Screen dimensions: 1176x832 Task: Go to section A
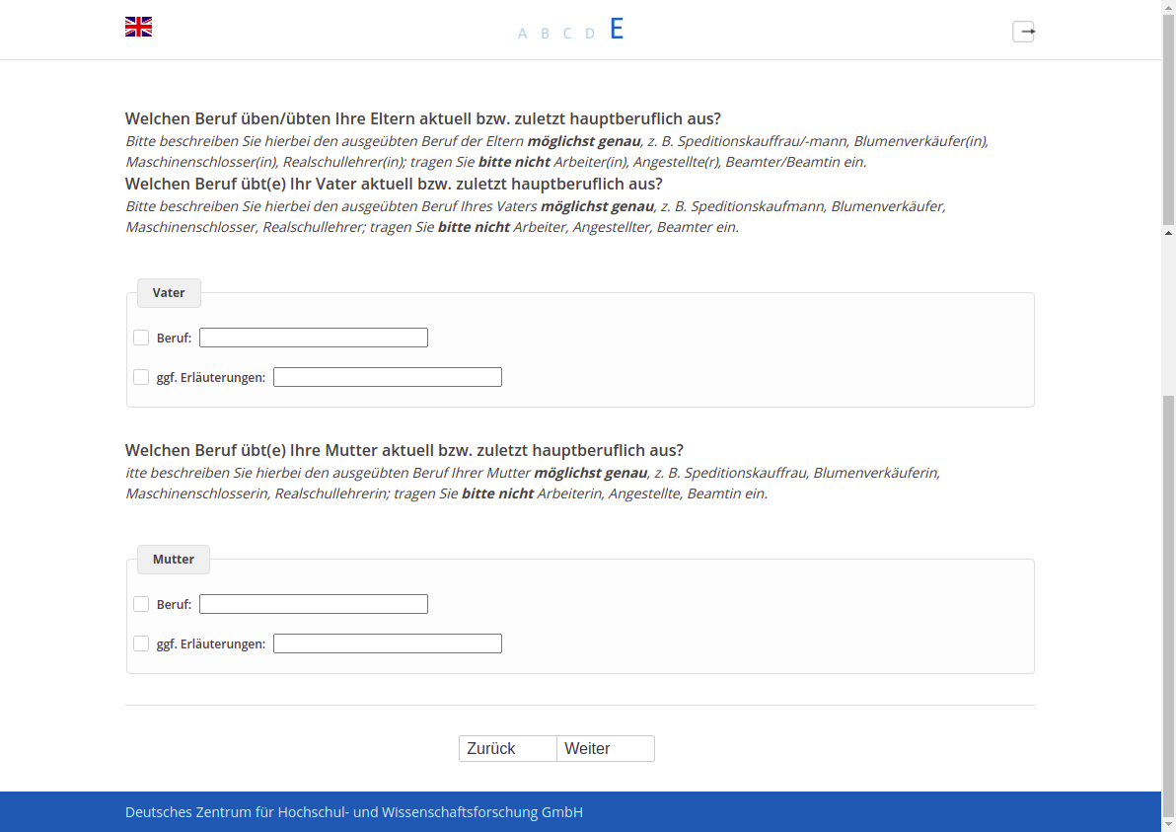pos(522,34)
